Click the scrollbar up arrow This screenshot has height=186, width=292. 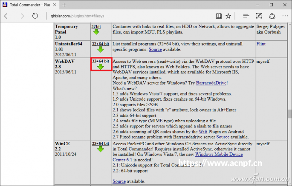[289, 25]
